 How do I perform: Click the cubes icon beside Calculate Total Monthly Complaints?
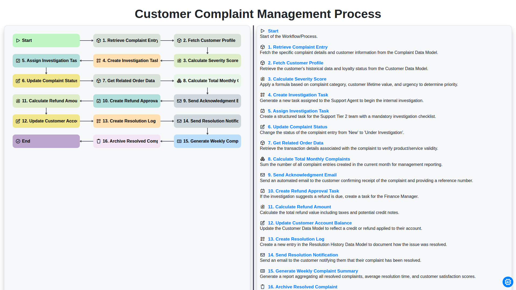click(263, 159)
